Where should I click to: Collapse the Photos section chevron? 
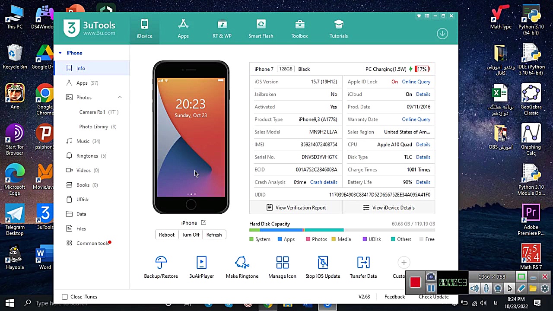tap(120, 98)
